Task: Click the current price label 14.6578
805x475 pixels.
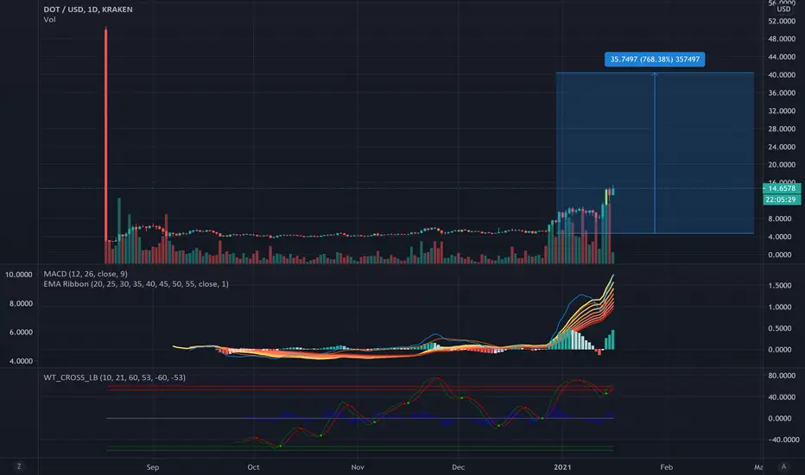Action: click(x=782, y=188)
